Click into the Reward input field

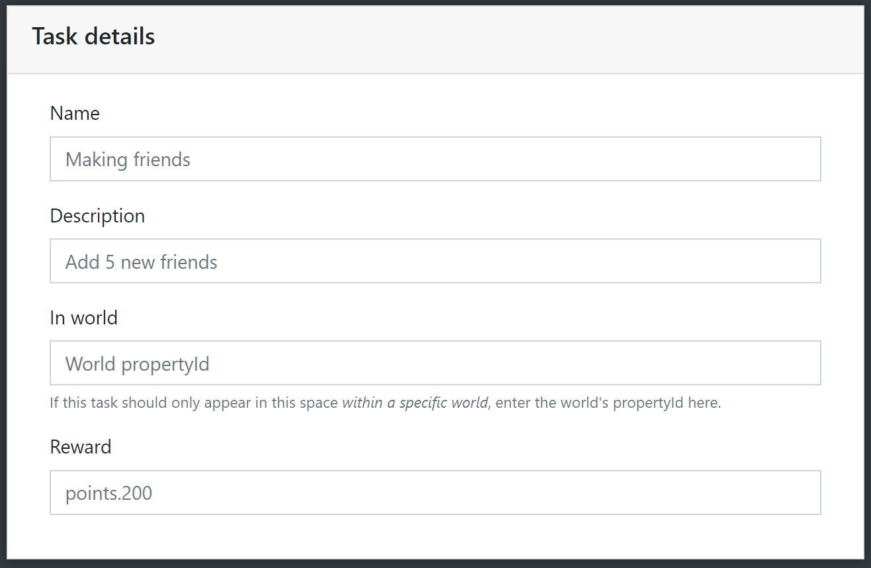pyautogui.click(x=435, y=493)
